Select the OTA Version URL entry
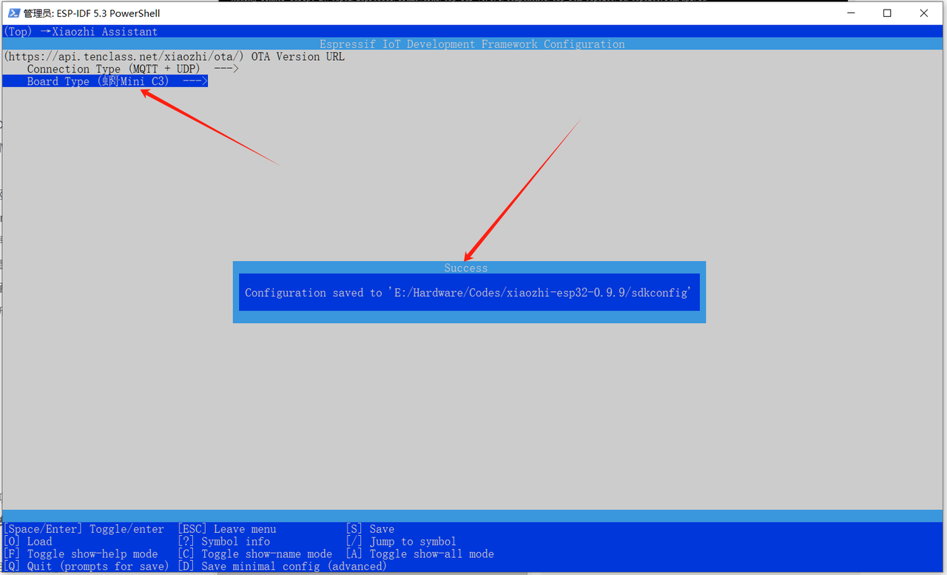The width and height of the screenshot is (947, 575). tap(174, 56)
